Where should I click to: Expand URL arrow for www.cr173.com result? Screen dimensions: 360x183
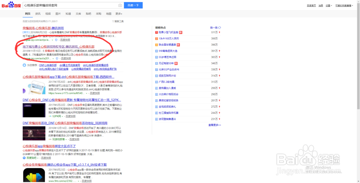click(x=86, y=93)
